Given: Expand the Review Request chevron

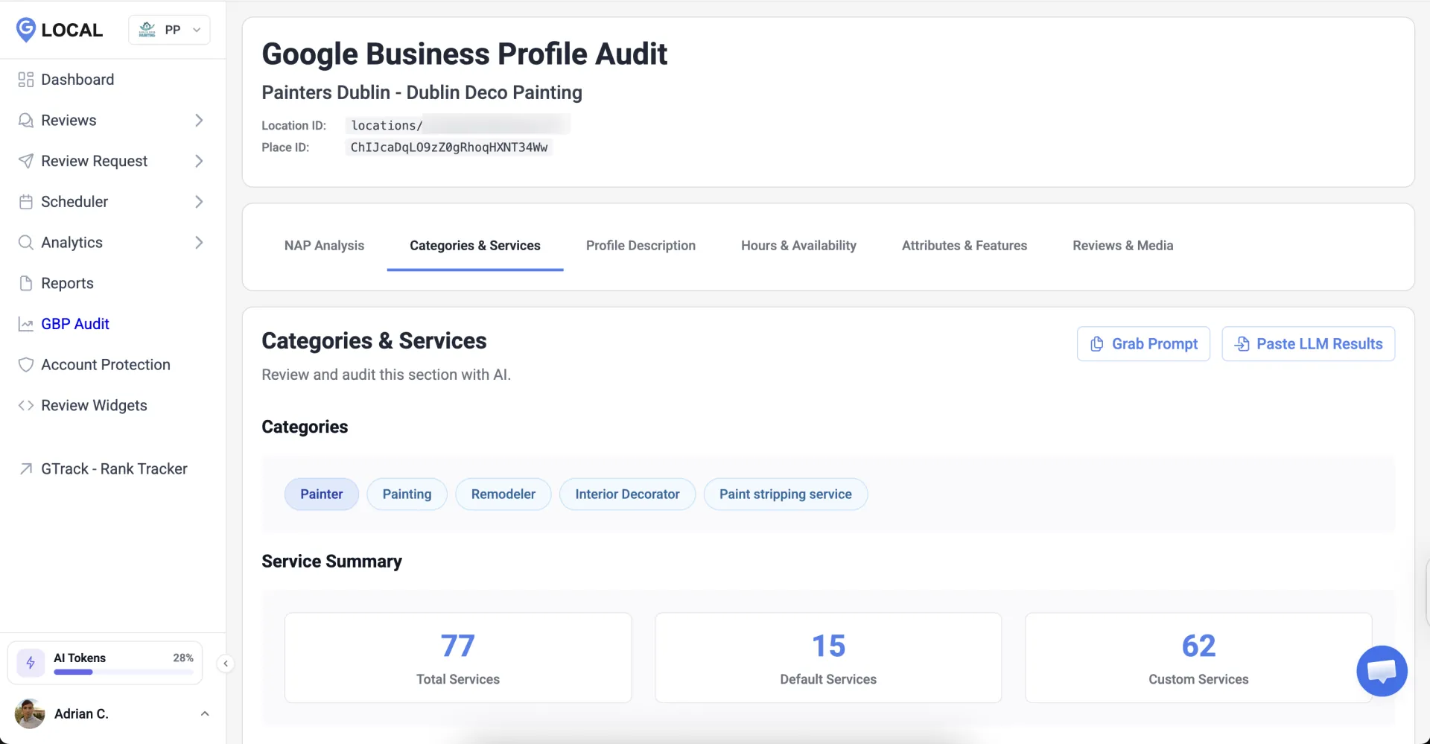Looking at the screenshot, I should tap(199, 161).
